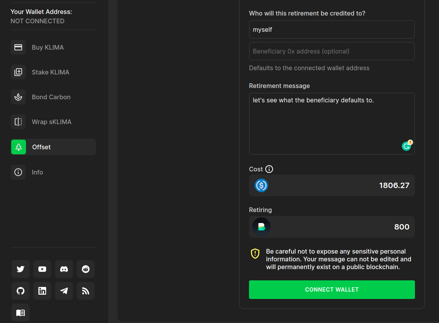Screen dimensions: 439x323
Task: Select Offset in the sidebar
Action: coord(53,147)
